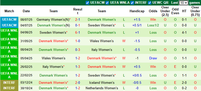Open the Netherlands Women's team link
201x91 pixels.
point(102,88)
